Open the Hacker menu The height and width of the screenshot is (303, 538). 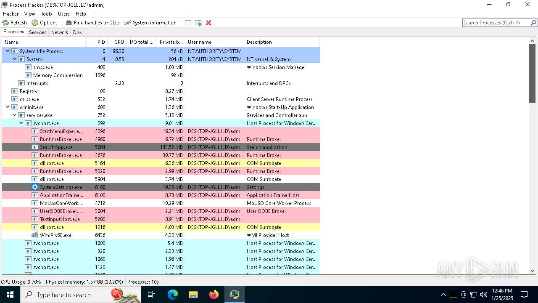click(x=11, y=14)
